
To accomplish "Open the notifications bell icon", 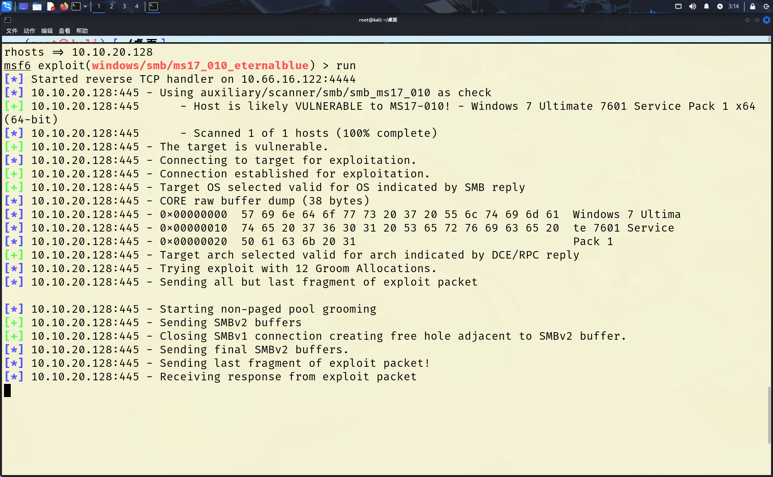I will (x=706, y=6).
